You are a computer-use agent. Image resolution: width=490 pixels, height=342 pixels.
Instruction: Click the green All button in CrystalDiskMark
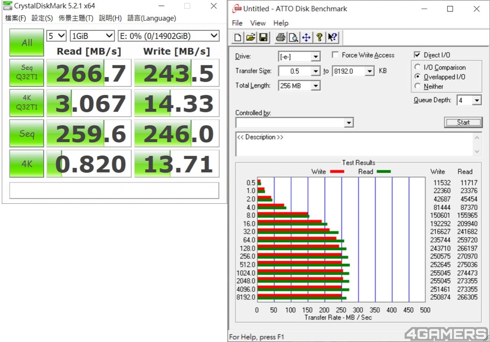tap(27, 42)
